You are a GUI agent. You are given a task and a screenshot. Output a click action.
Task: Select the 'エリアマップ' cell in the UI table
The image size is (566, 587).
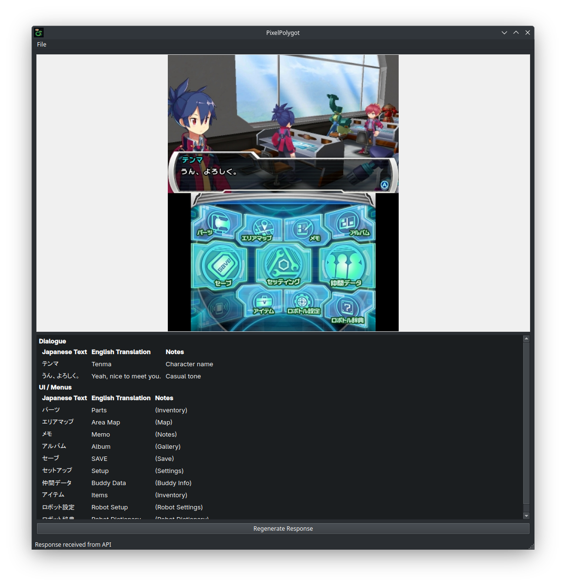pyautogui.click(x=58, y=422)
